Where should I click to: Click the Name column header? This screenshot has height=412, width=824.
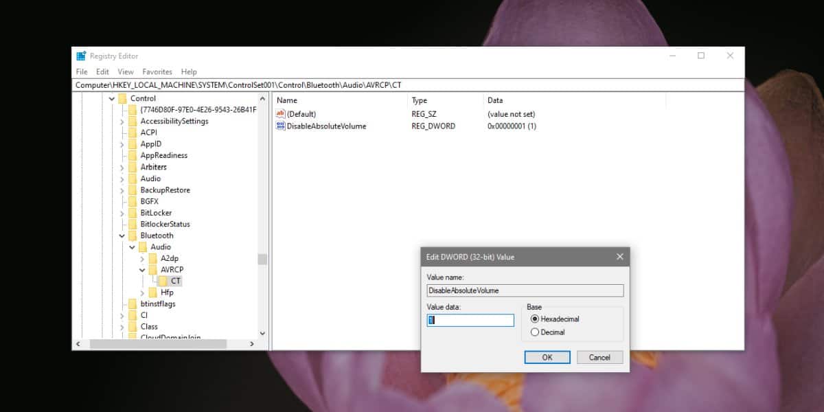tap(340, 100)
